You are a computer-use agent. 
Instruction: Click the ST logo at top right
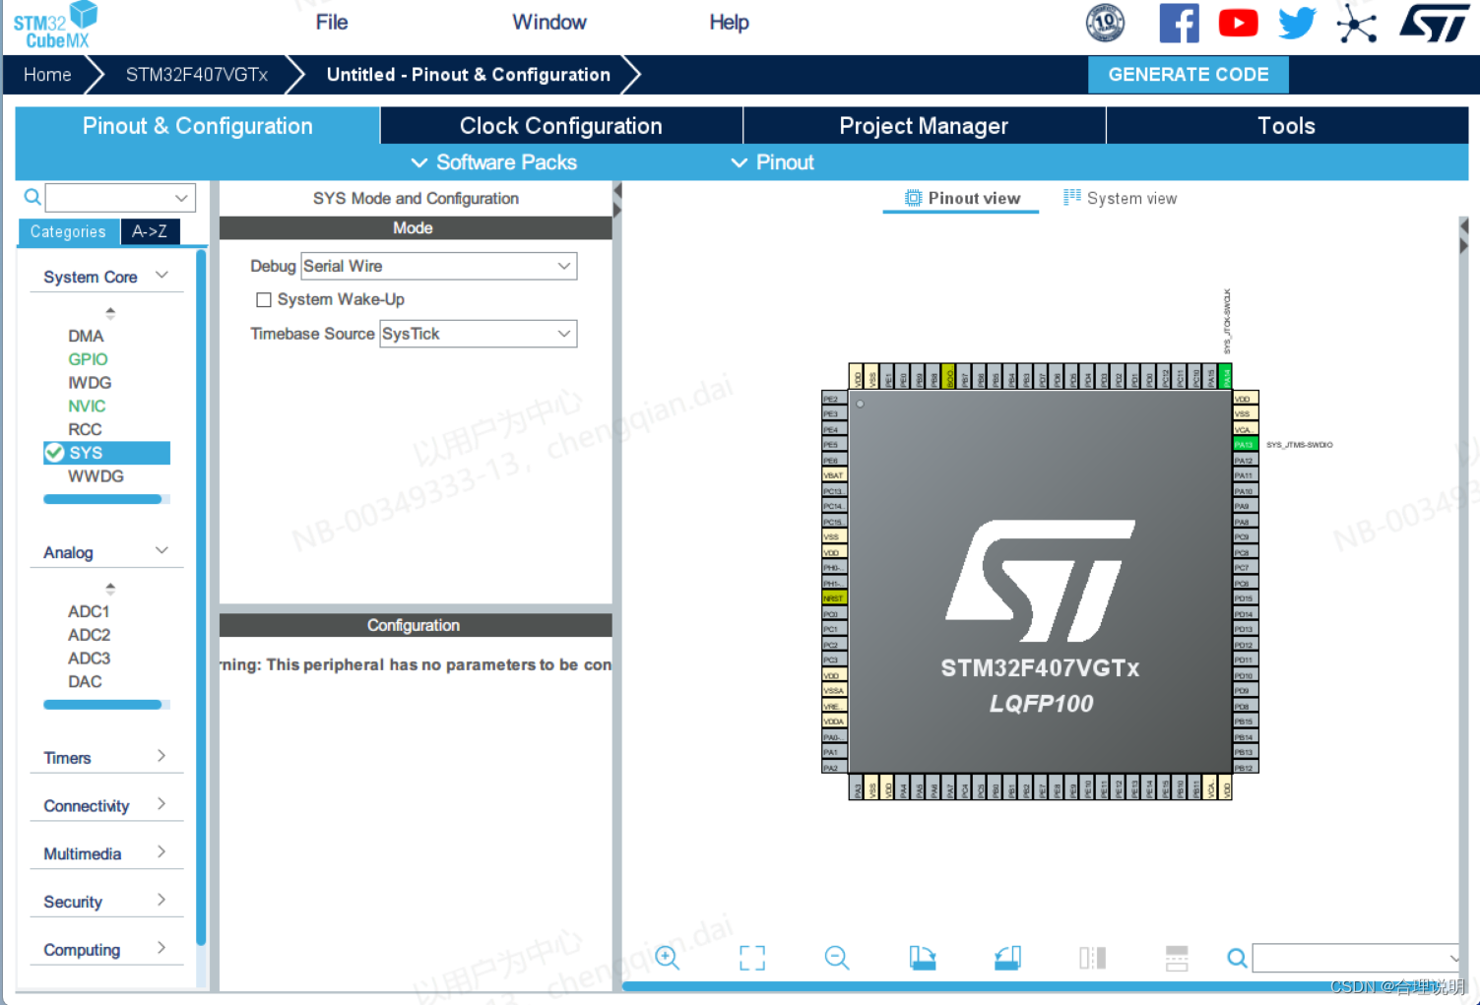click(x=1434, y=23)
